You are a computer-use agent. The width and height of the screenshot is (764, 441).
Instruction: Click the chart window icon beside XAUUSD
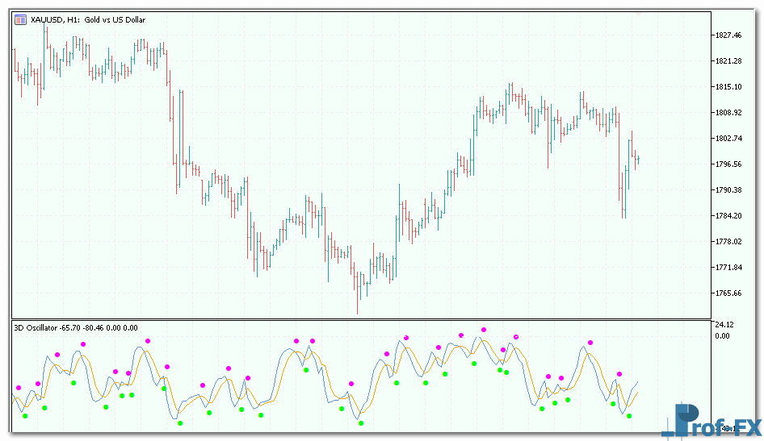click(20, 19)
